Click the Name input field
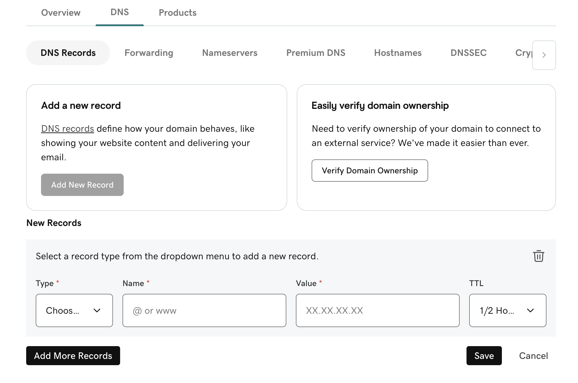 tap(204, 310)
